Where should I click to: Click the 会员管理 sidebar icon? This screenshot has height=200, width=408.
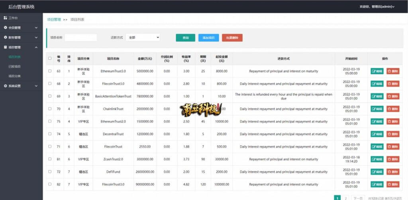[5, 27]
